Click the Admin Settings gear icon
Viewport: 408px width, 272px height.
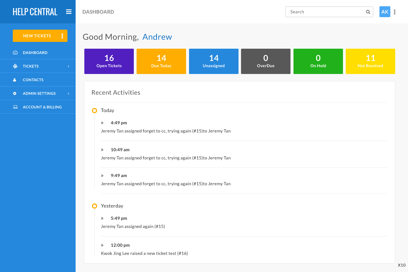[15, 93]
